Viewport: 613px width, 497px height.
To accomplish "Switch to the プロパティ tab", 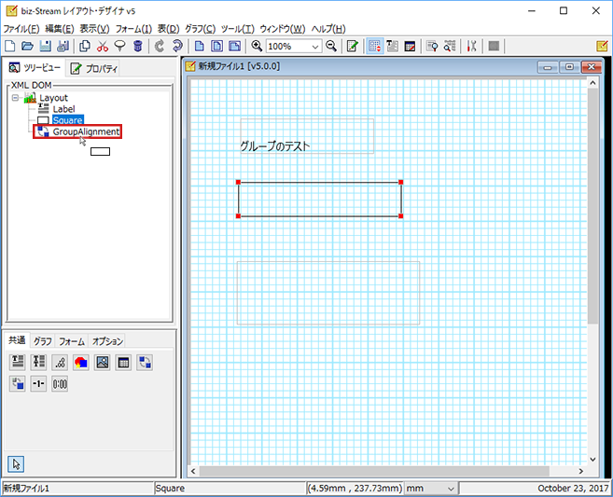I will tap(94, 69).
